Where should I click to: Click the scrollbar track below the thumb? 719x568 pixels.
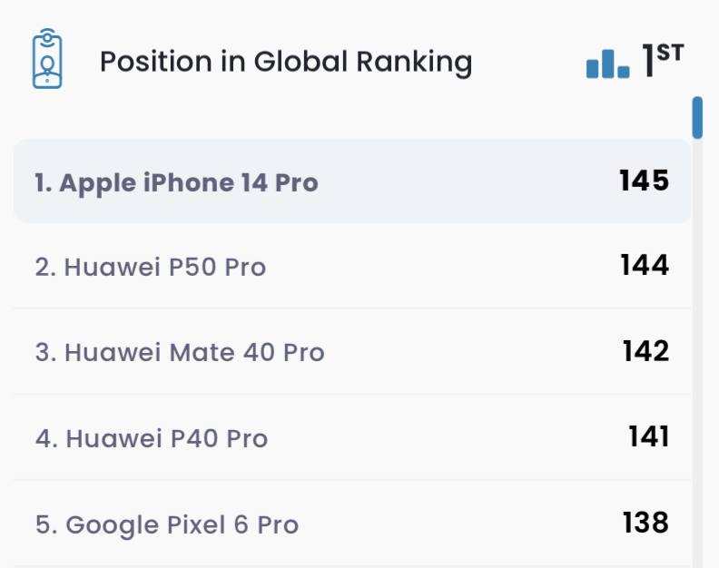click(x=697, y=363)
